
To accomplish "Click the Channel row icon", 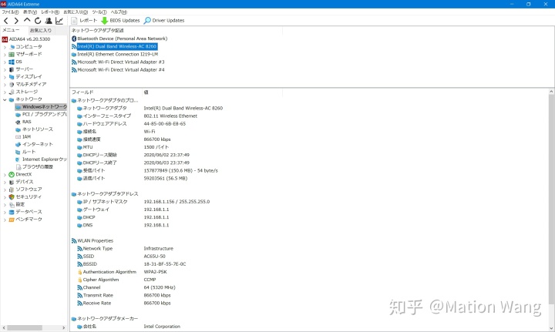I will click(x=79, y=287).
